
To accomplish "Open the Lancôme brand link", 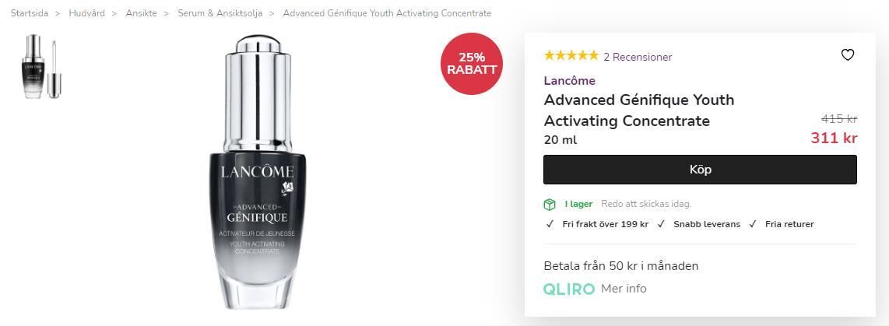I will [x=569, y=80].
